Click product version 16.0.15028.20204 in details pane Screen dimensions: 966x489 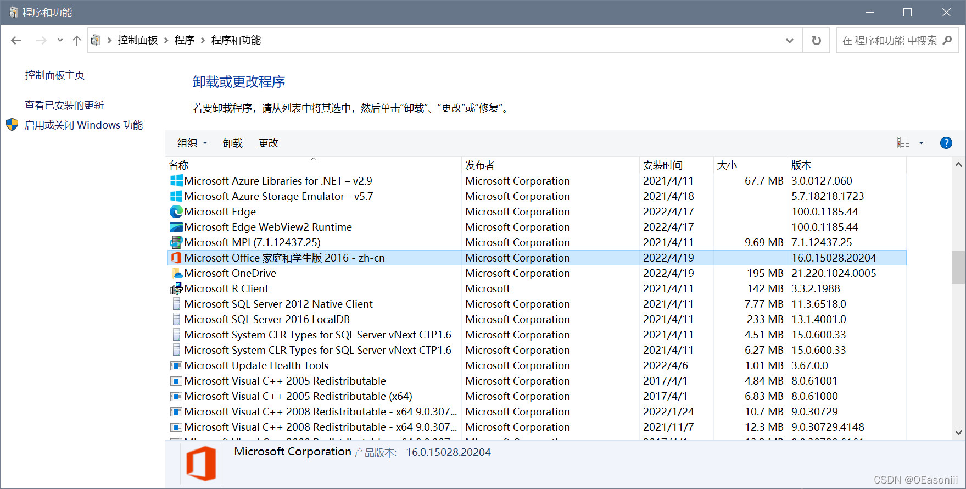448,452
